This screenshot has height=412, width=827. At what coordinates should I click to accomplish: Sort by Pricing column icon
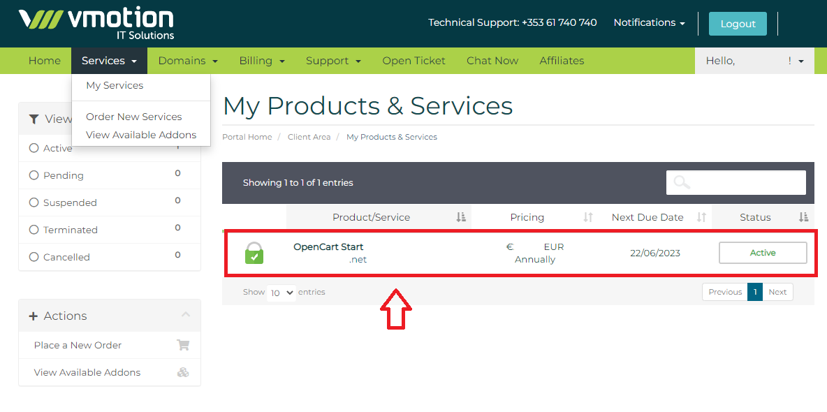(588, 217)
